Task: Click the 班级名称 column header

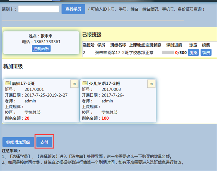Action: 118,45
